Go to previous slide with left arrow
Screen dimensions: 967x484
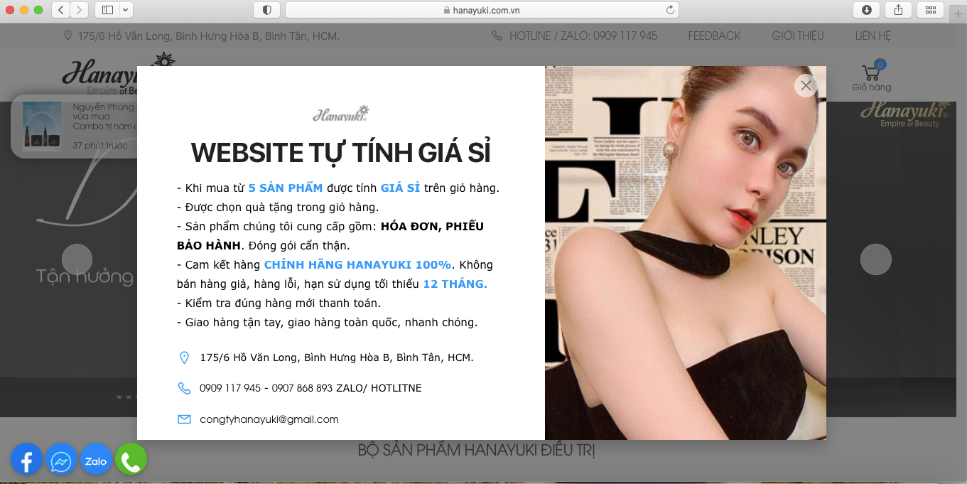coord(77,259)
